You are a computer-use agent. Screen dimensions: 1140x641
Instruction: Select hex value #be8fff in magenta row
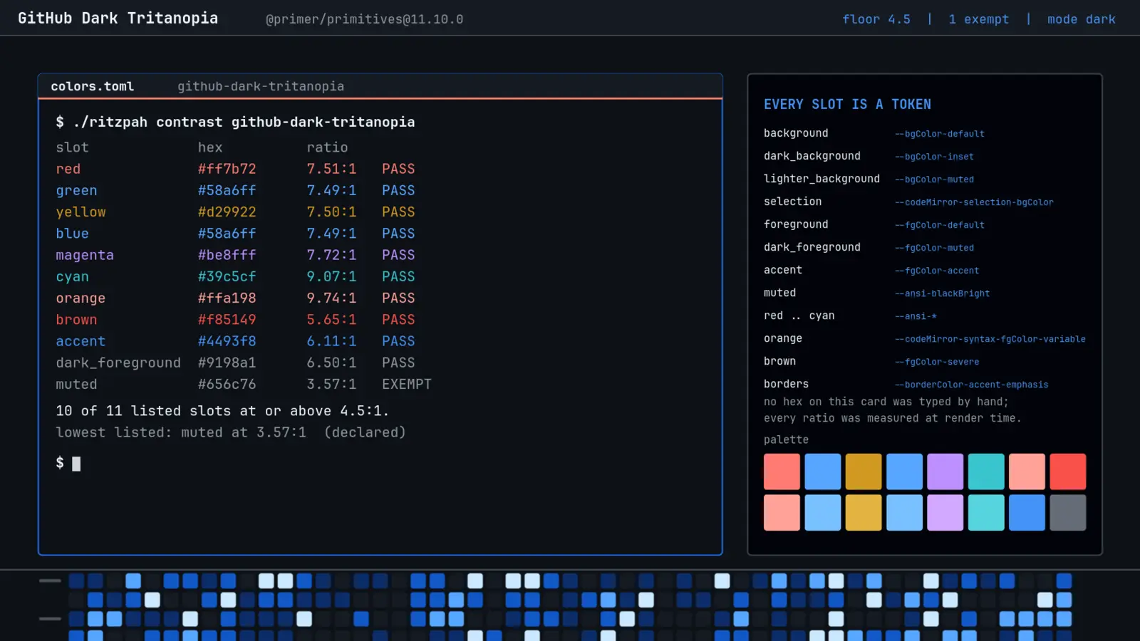[x=227, y=255]
